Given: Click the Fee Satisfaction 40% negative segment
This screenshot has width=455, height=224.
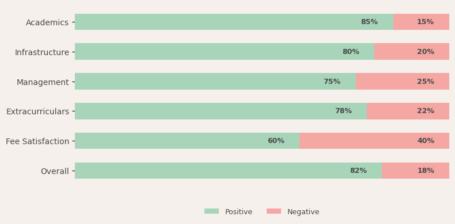Looking at the screenshot, I should [374, 141].
